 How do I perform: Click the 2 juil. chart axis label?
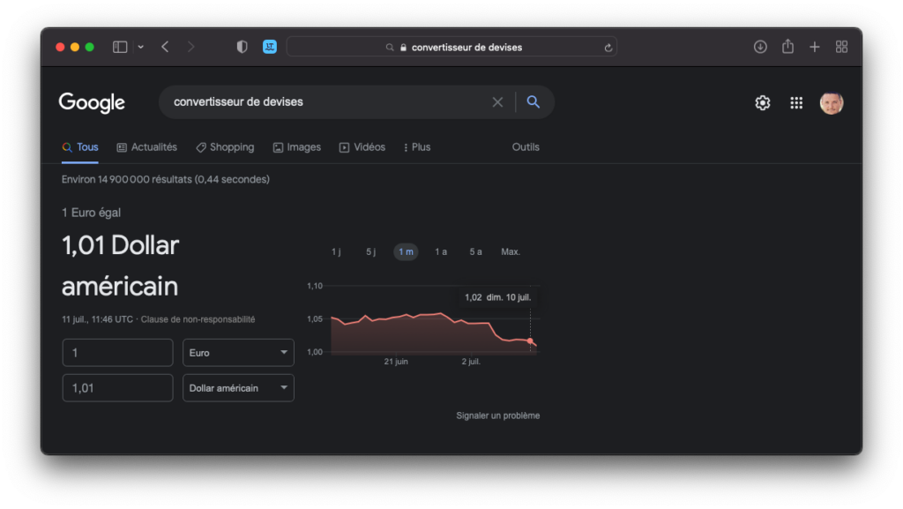pyautogui.click(x=471, y=362)
